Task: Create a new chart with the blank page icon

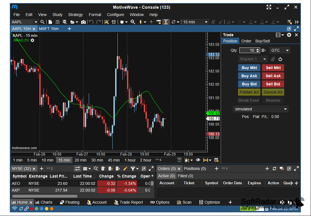Action: pos(50,22)
